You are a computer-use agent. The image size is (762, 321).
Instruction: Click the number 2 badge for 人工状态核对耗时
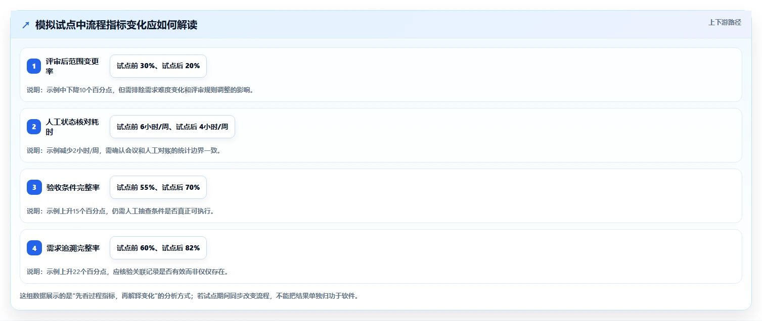point(34,127)
